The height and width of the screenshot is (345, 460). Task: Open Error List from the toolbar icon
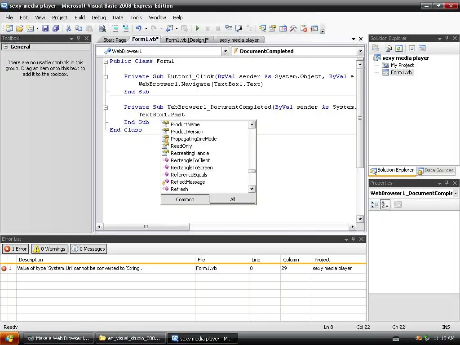click(x=314, y=28)
